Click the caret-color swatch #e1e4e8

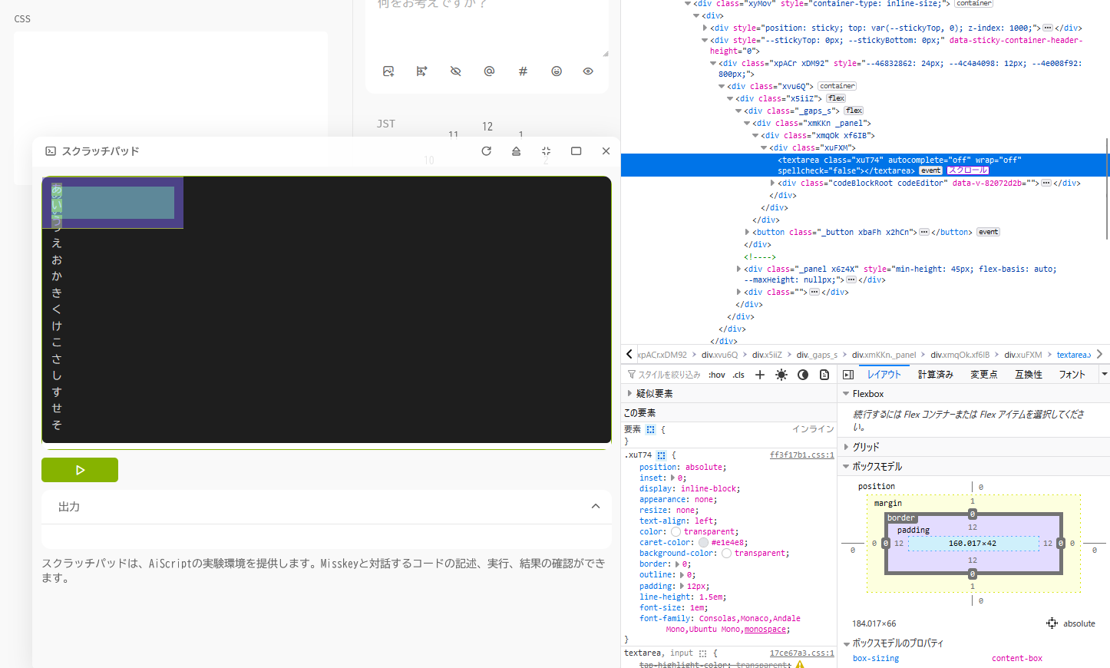[703, 541]
